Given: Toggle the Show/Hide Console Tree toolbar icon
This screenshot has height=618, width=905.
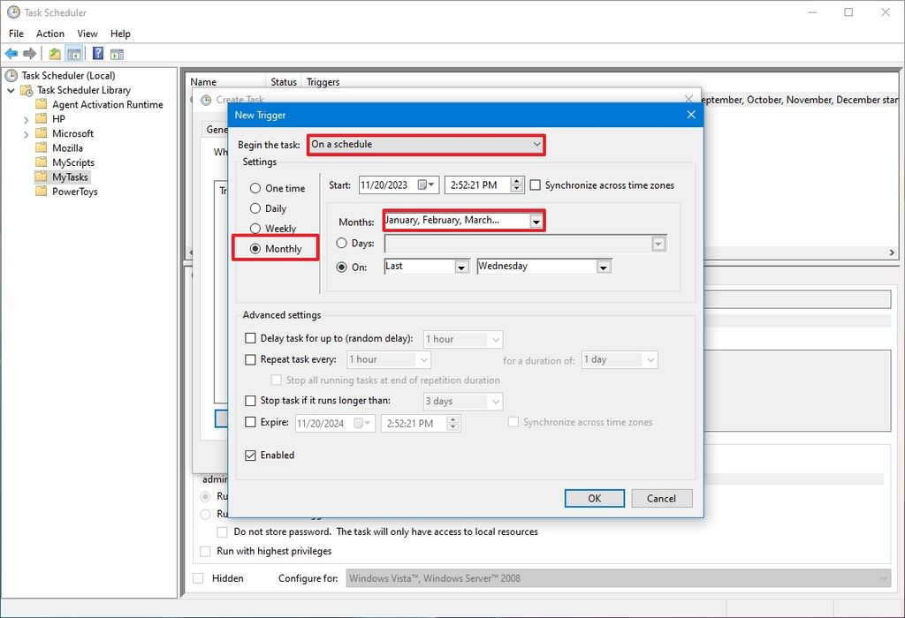Looking at the screenshot, I should [74, 53].
